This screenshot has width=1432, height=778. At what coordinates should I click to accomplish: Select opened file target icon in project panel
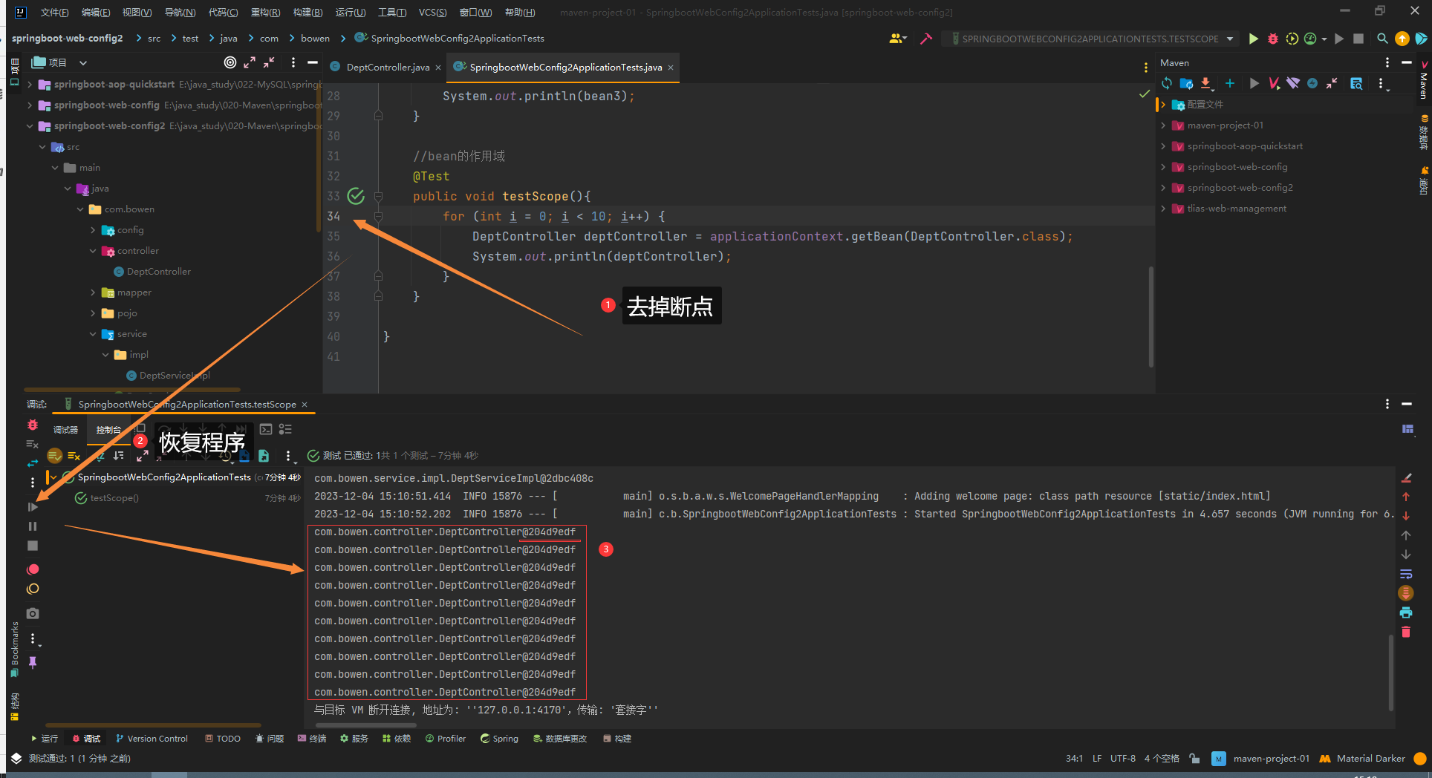[230, 62]
